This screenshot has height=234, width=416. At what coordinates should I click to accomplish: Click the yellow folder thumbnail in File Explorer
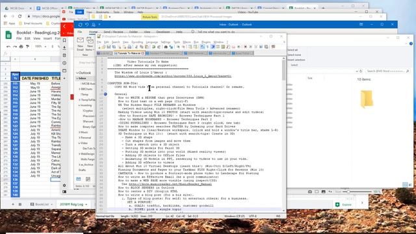(367, 99)
